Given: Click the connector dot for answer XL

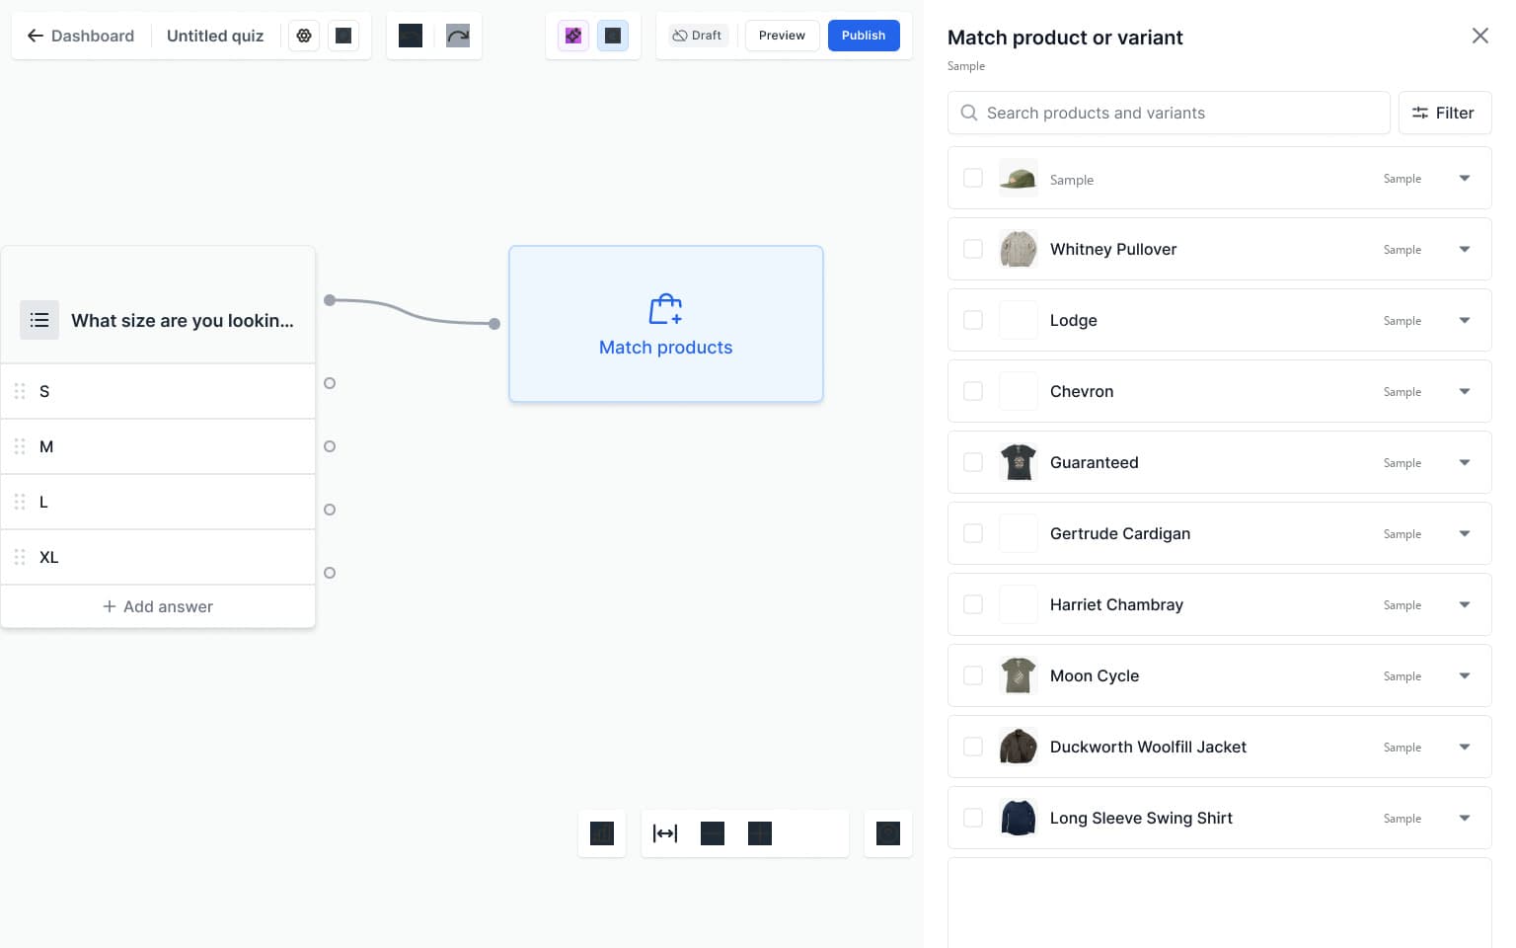Looking at the screenshot, I should coord(330,573).
